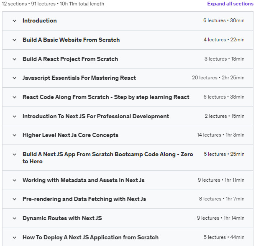
Task: Select Build A Basic Website From Scratch title
Action: point(71,40)
